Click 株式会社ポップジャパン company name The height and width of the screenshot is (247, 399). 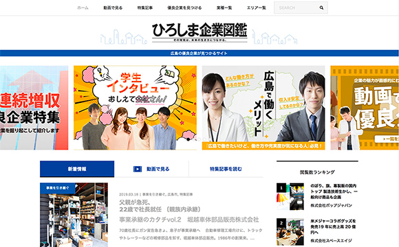click(x=332, y=205)
